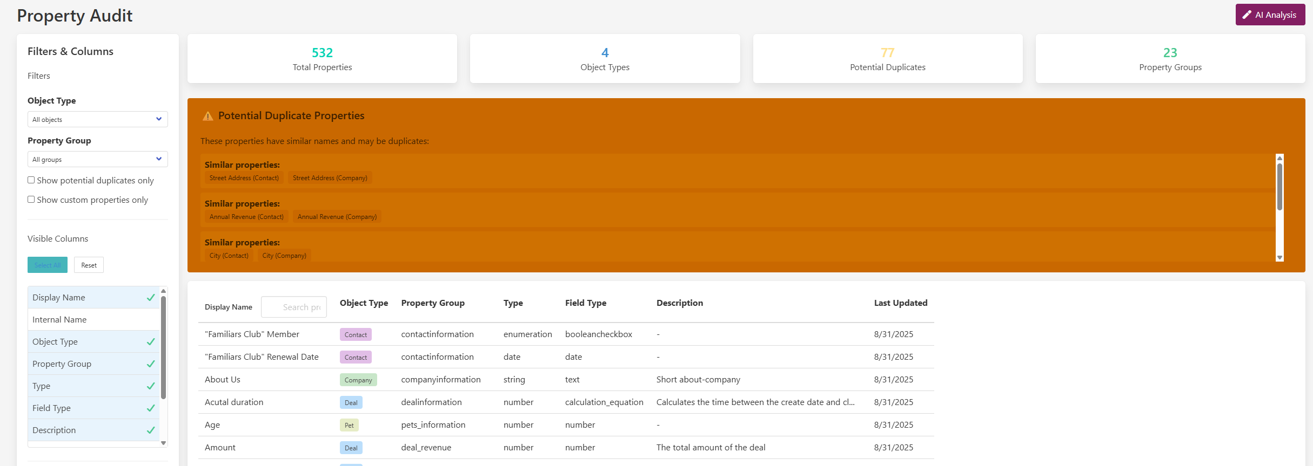Click the 532 Total Properties card
This screenshot has width=1313, height=466.
322,59
